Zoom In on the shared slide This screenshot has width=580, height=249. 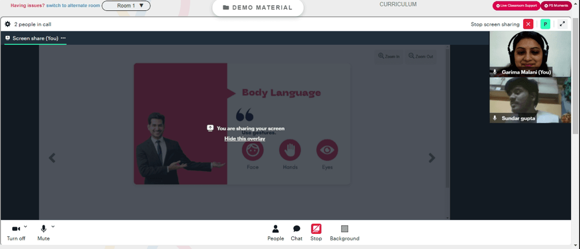pyautogui.click(x=389, y=57)
